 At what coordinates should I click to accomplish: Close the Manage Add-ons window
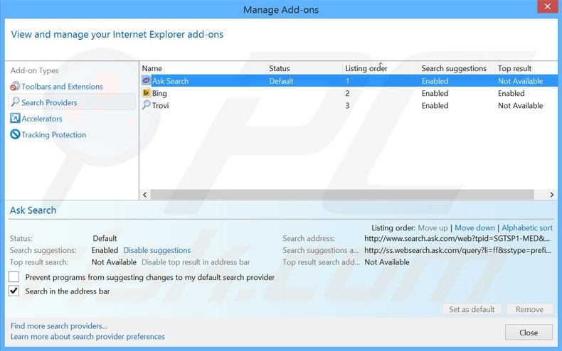point(547,6)
